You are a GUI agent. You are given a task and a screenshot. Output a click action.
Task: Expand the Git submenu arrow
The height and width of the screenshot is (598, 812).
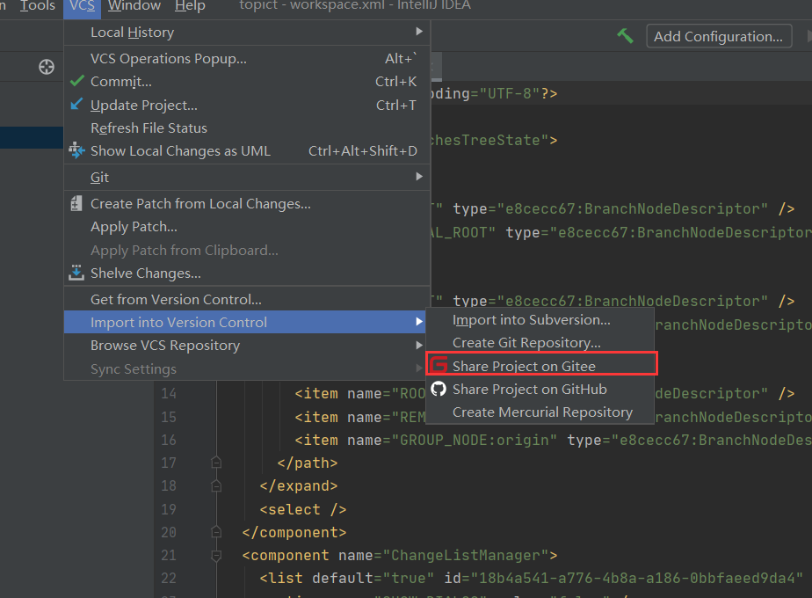419,177
